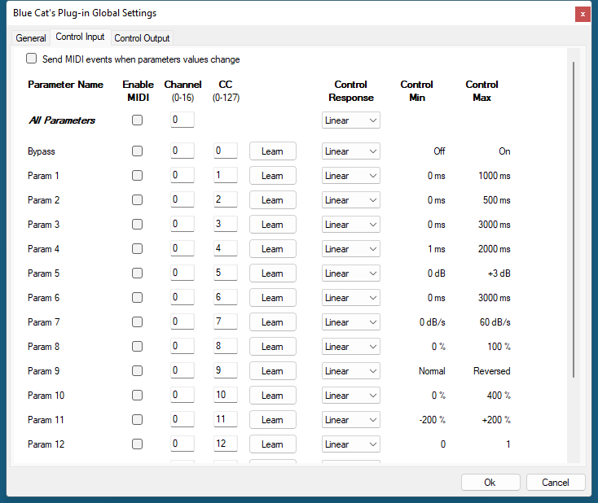Enable MIDI for Bypass
Viewport: 598px width, 503px height.
[x=138, y=151]
